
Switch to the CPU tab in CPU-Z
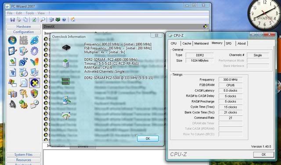point(173,44)
